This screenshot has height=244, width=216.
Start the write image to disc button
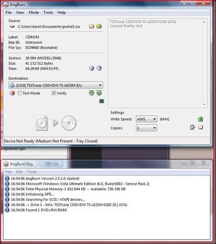click(x=56, y=123)
